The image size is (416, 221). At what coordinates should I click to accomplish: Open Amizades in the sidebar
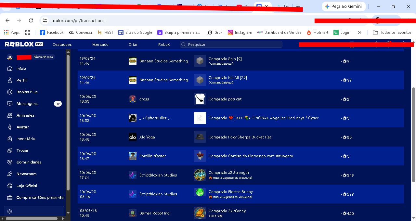click(25, 115)
